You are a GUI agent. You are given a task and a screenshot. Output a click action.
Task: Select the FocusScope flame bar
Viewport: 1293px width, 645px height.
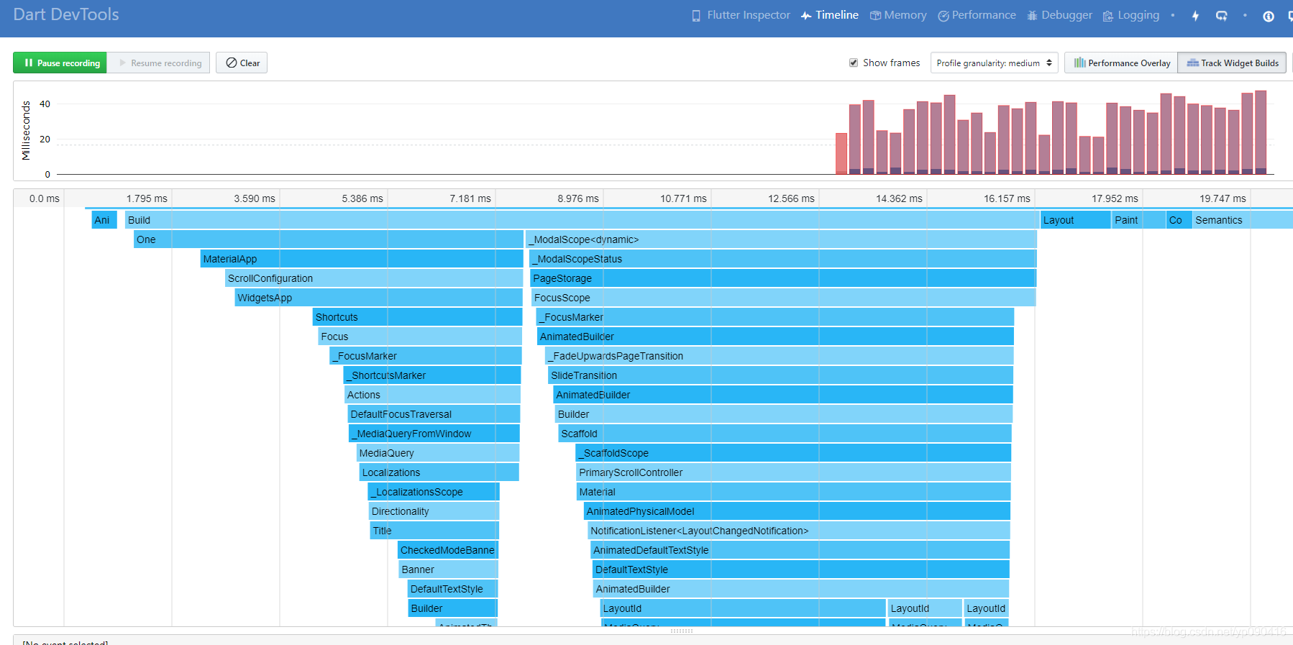(x=784, y=298)
